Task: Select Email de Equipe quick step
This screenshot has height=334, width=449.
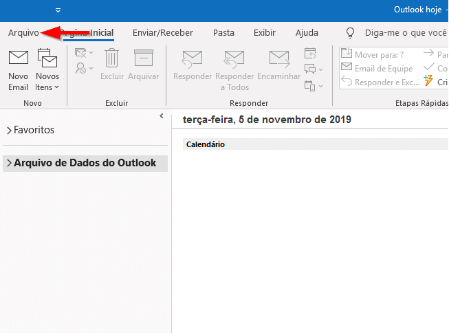Action: [377, 68]
